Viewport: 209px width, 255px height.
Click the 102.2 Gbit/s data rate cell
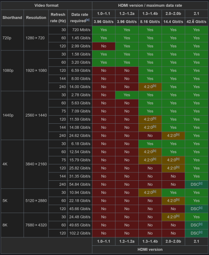point(80,233)
